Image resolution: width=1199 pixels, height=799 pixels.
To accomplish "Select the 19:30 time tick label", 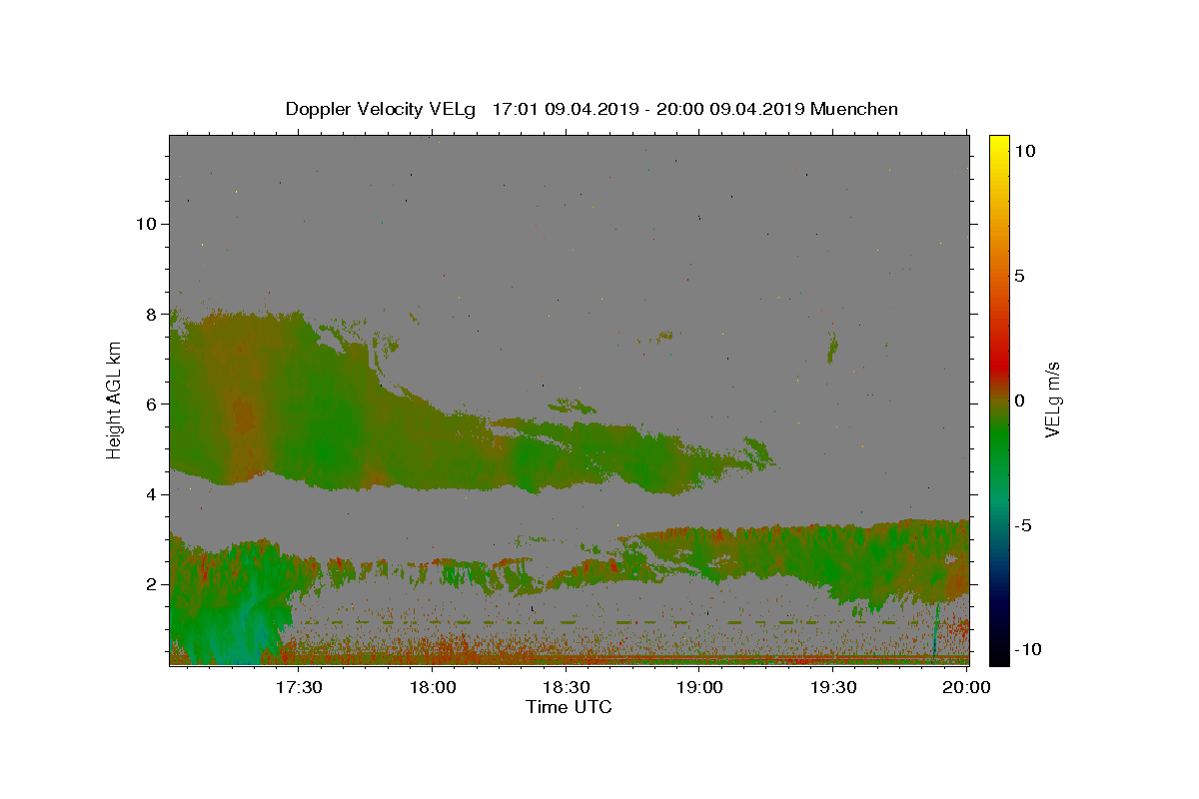I will coord(833,687).
